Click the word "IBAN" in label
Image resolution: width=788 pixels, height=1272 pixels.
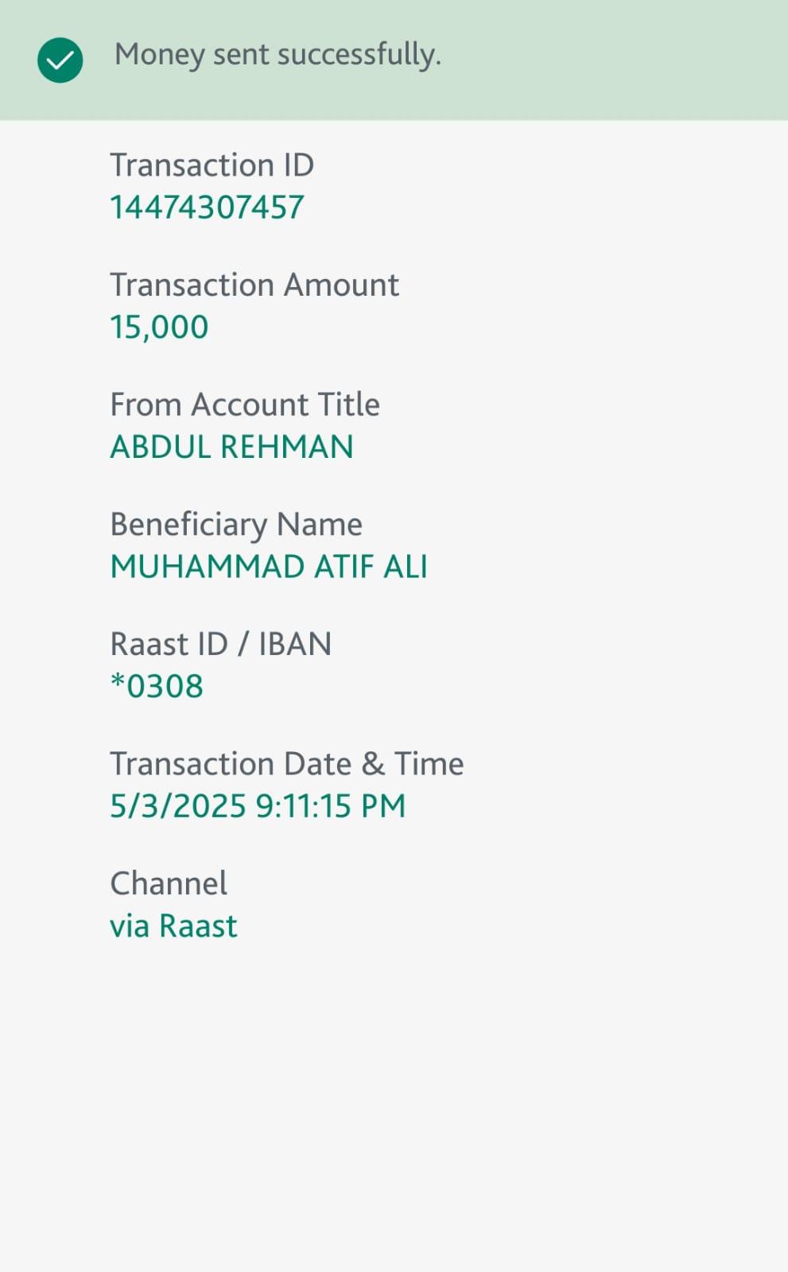[x=295, y=644]
